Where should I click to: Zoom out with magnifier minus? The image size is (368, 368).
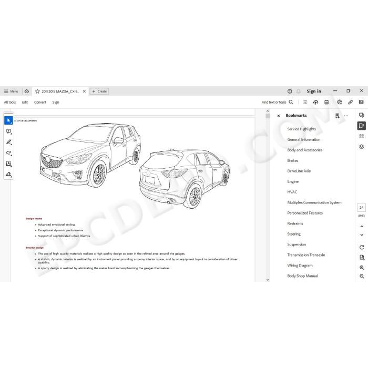pos(362,276)
